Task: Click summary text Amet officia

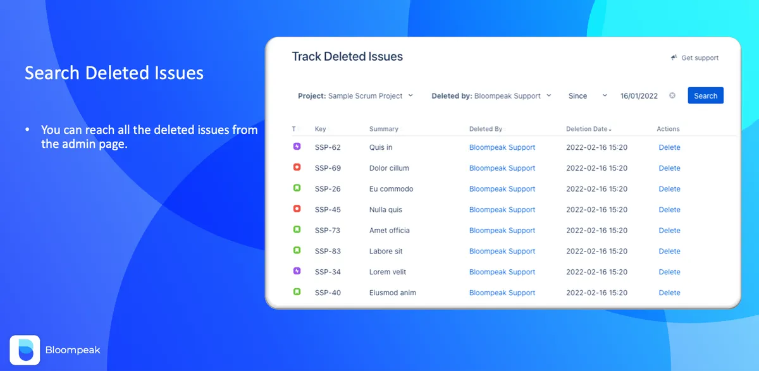Action: [x=390, y=231]
